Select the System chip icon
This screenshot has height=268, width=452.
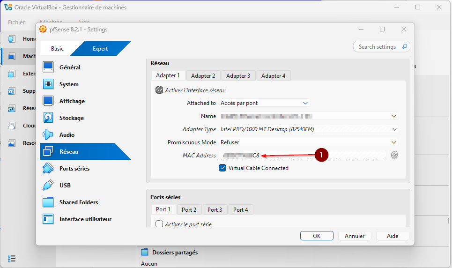48,84
